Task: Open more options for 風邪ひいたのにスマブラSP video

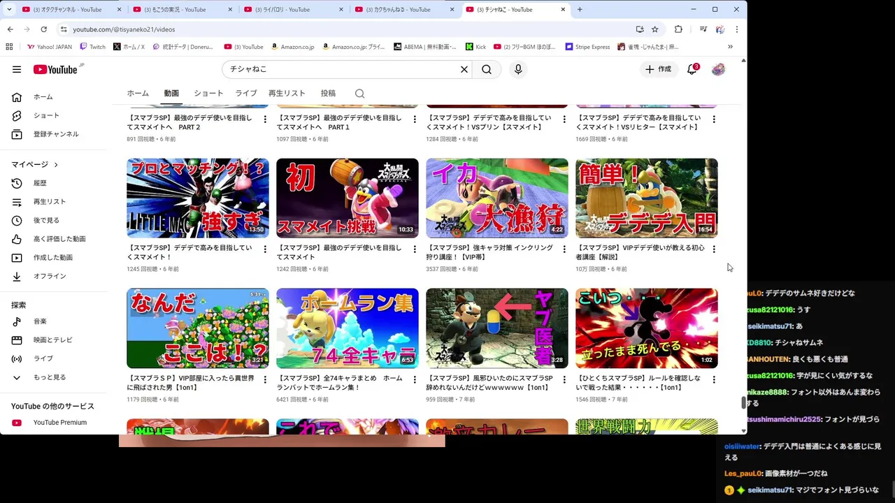Action: pyautogui.click(x=564, y=379)
